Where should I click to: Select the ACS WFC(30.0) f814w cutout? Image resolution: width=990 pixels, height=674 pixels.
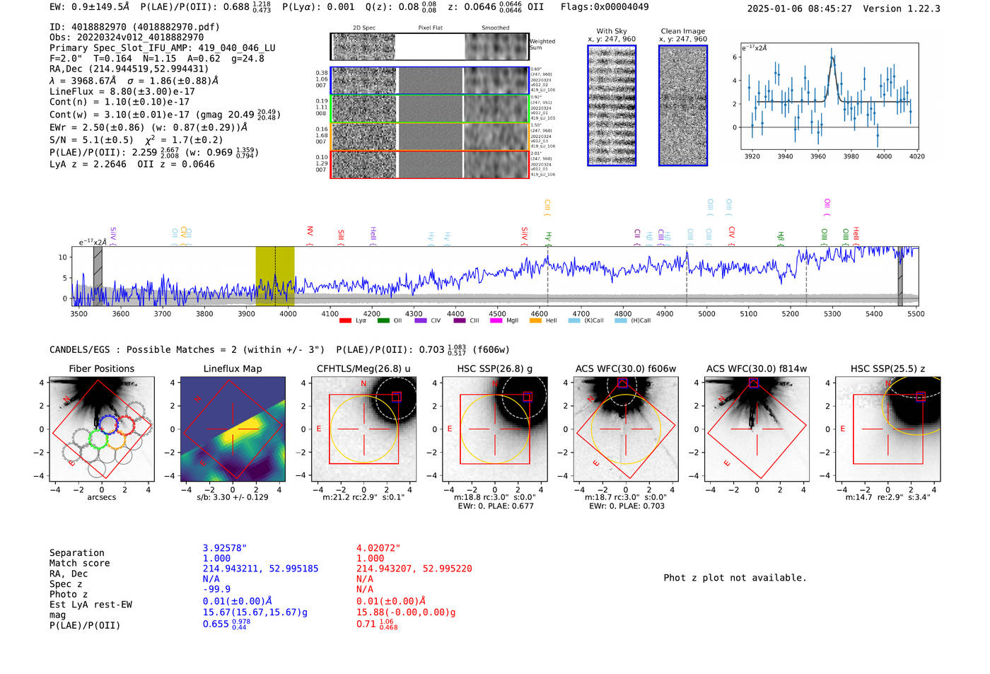pos(756,429)
